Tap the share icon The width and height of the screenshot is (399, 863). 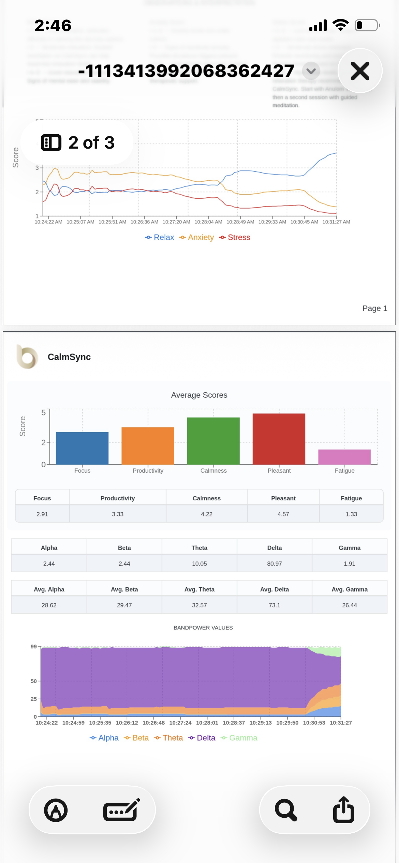[x=343, y=810]
